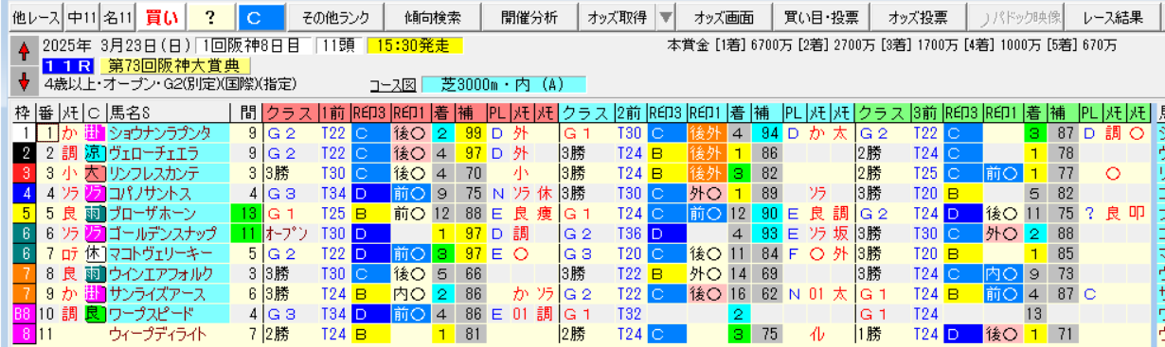Click the 間 column header
Screen dimensions: 1165x347
pyautogui.click(x=249, y=112)
